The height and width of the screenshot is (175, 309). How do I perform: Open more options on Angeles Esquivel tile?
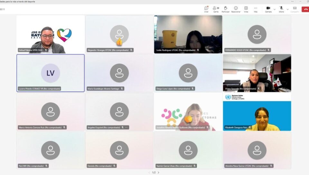click(126, 127)
